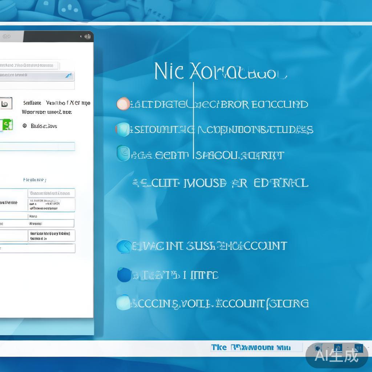This screenshot has width=372, height=372.
Task: Click the green puzzle-piece icon in the dialog
Action: coord(7,125)
